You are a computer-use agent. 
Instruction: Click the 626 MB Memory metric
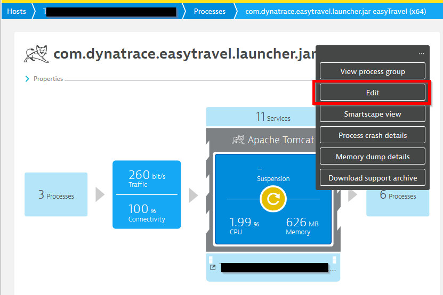(302, 226)
